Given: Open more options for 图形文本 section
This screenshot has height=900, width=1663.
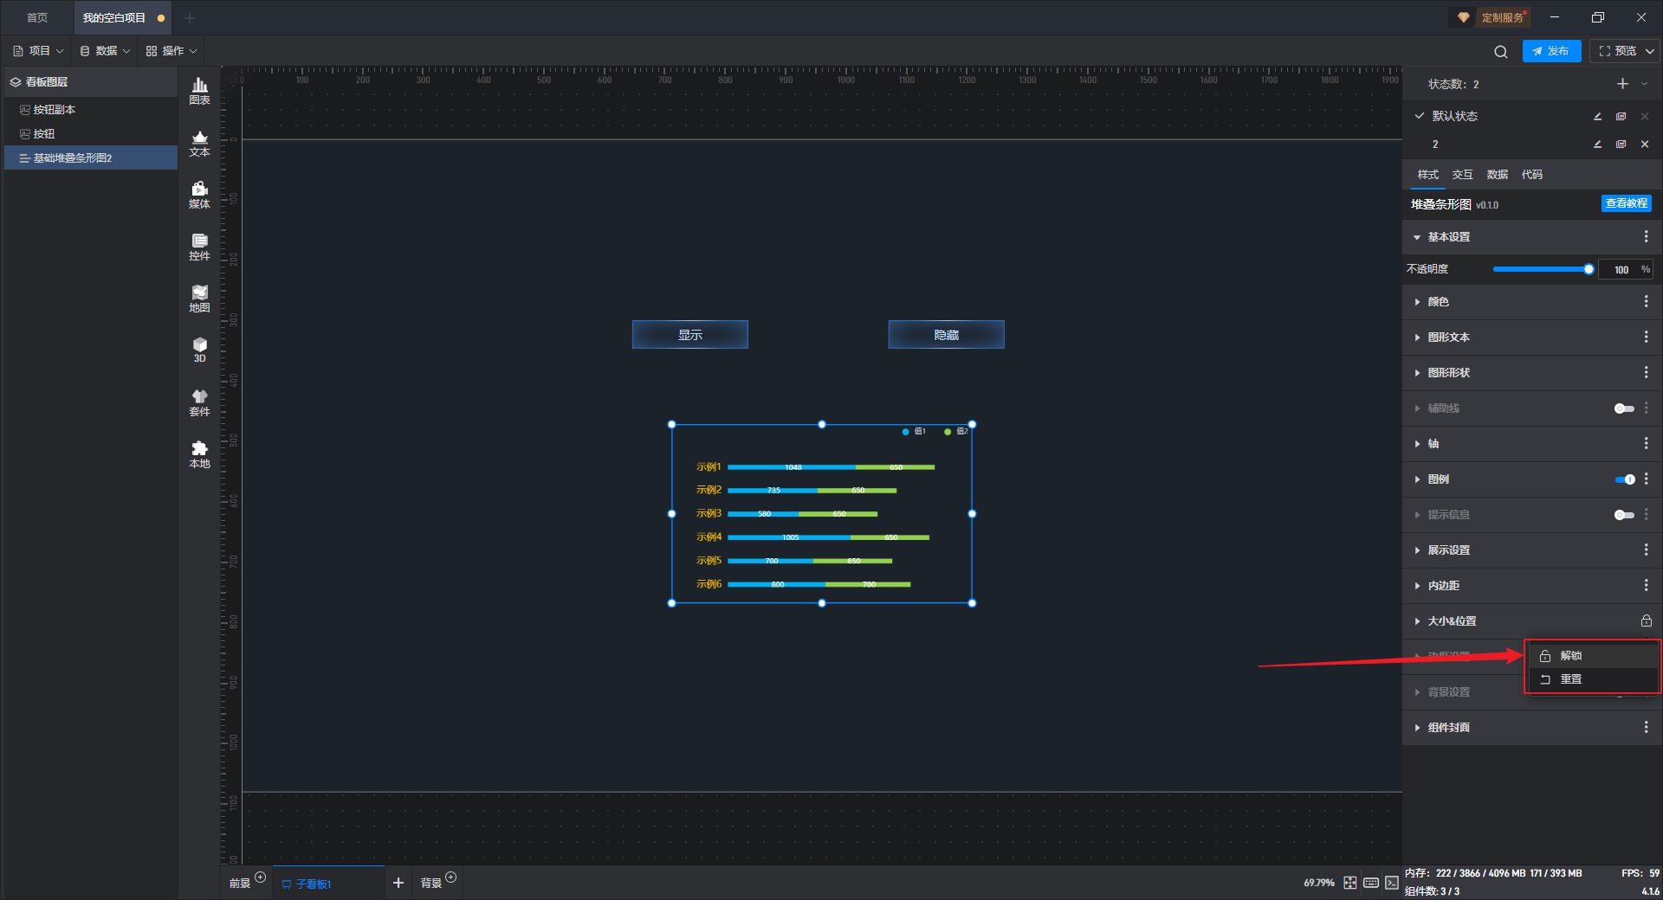Looking at the screenshot, I should point(1646,337).
